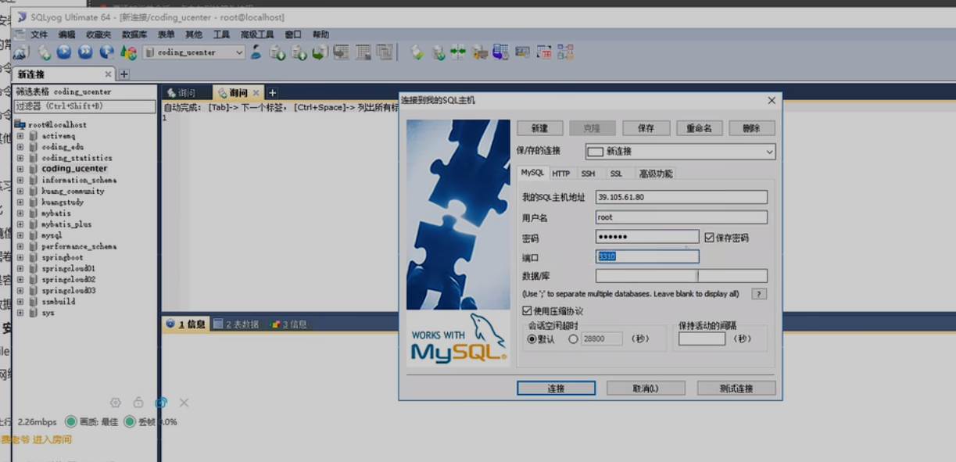Click the create new connection toolbar icon
Screen dimensions: 956x462
tap(22, 52)
